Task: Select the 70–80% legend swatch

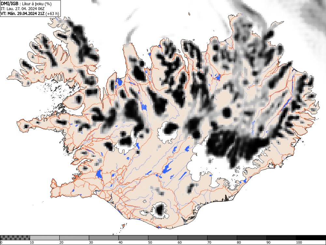Action: tap(222, 238)
